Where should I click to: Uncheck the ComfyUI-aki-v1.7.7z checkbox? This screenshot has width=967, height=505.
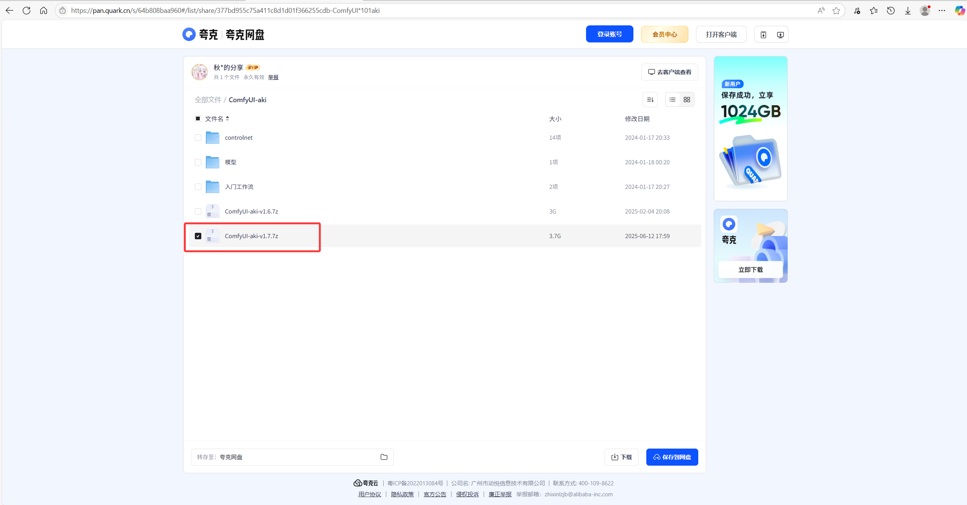pyautogui.click(x=198, y=236)
